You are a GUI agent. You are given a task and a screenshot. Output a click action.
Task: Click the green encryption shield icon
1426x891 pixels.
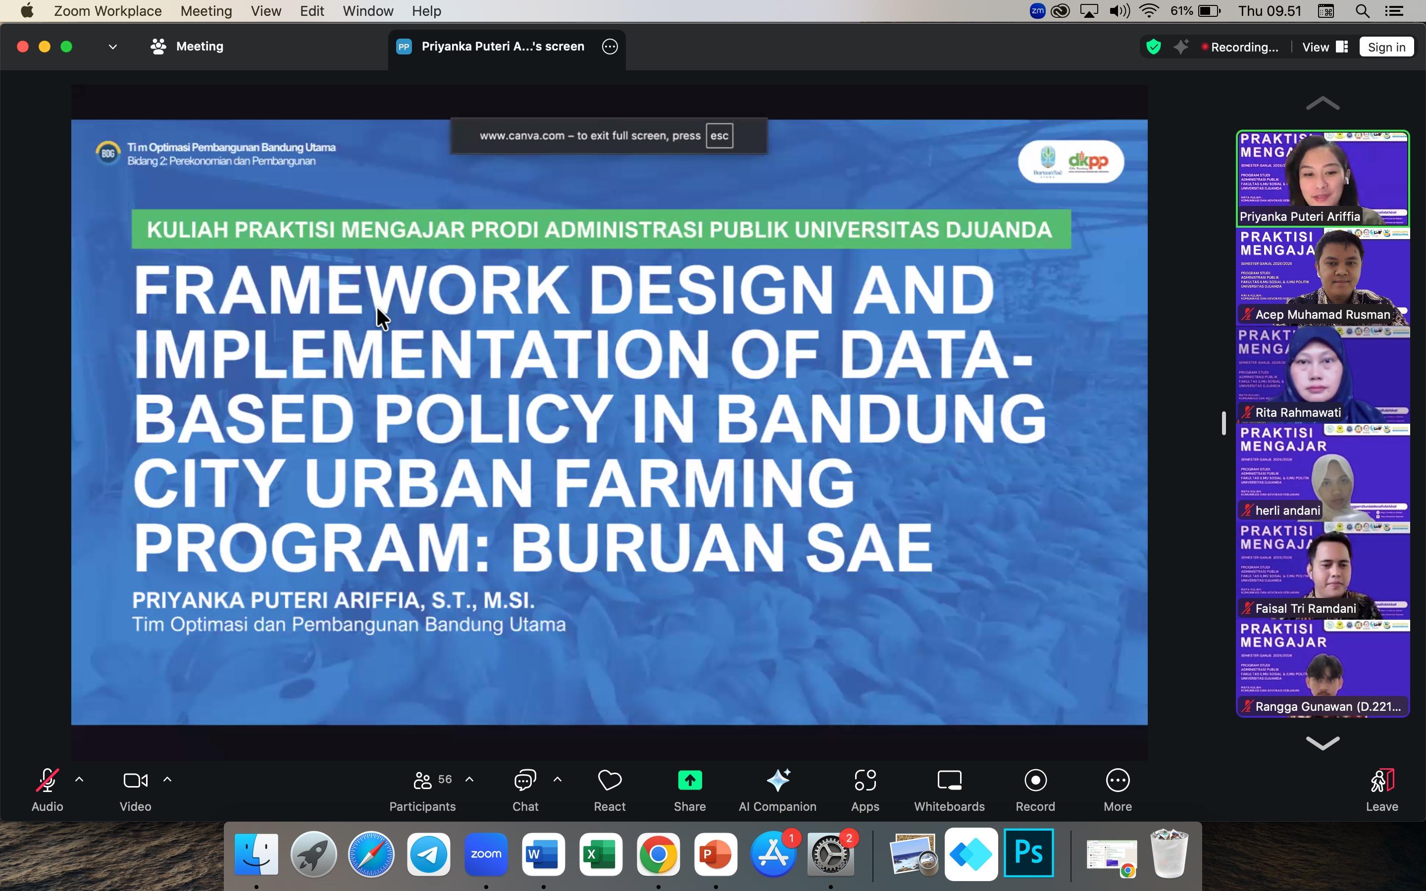click(x=1154, y=47)
